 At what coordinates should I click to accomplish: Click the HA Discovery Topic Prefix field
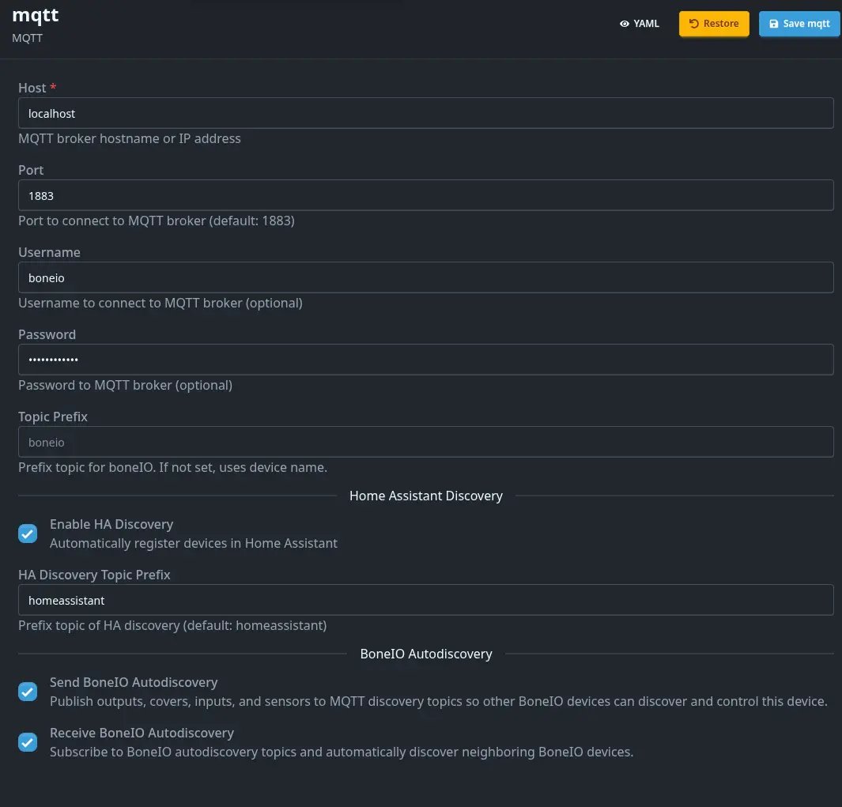click(x=425, y=600)
